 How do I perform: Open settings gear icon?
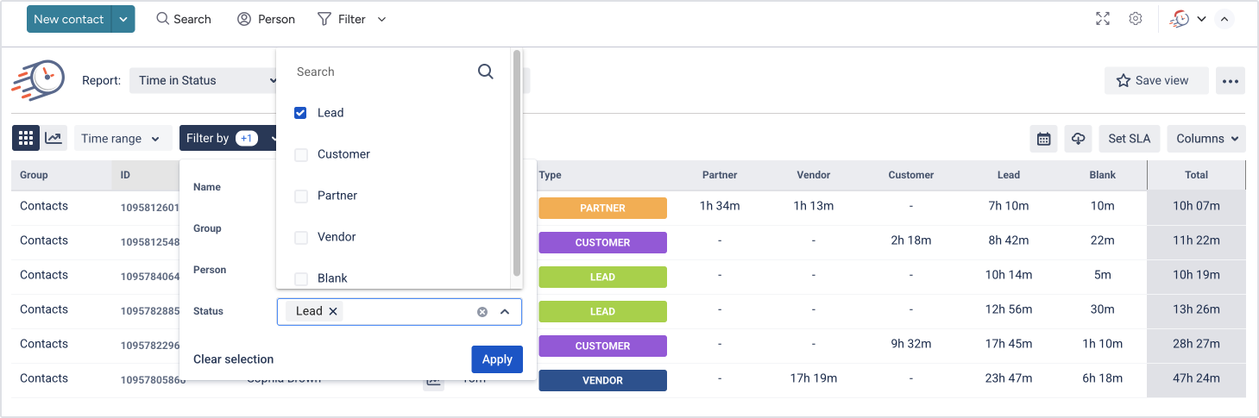1136,19
